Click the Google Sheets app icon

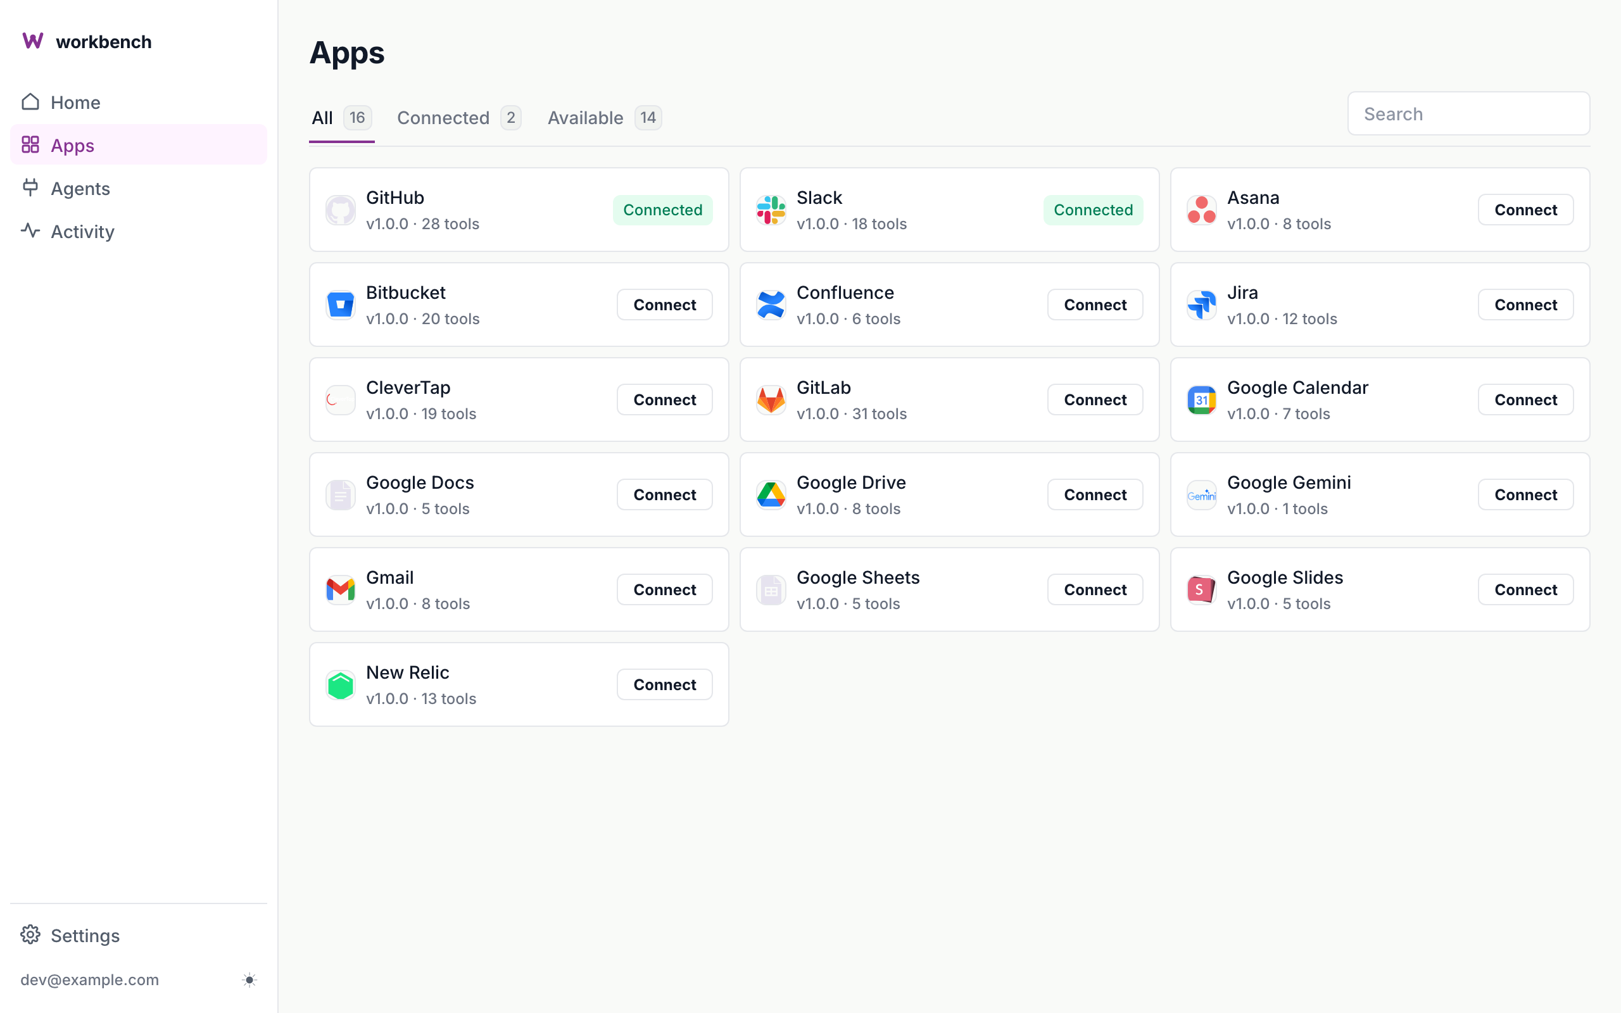click(771, 589)
